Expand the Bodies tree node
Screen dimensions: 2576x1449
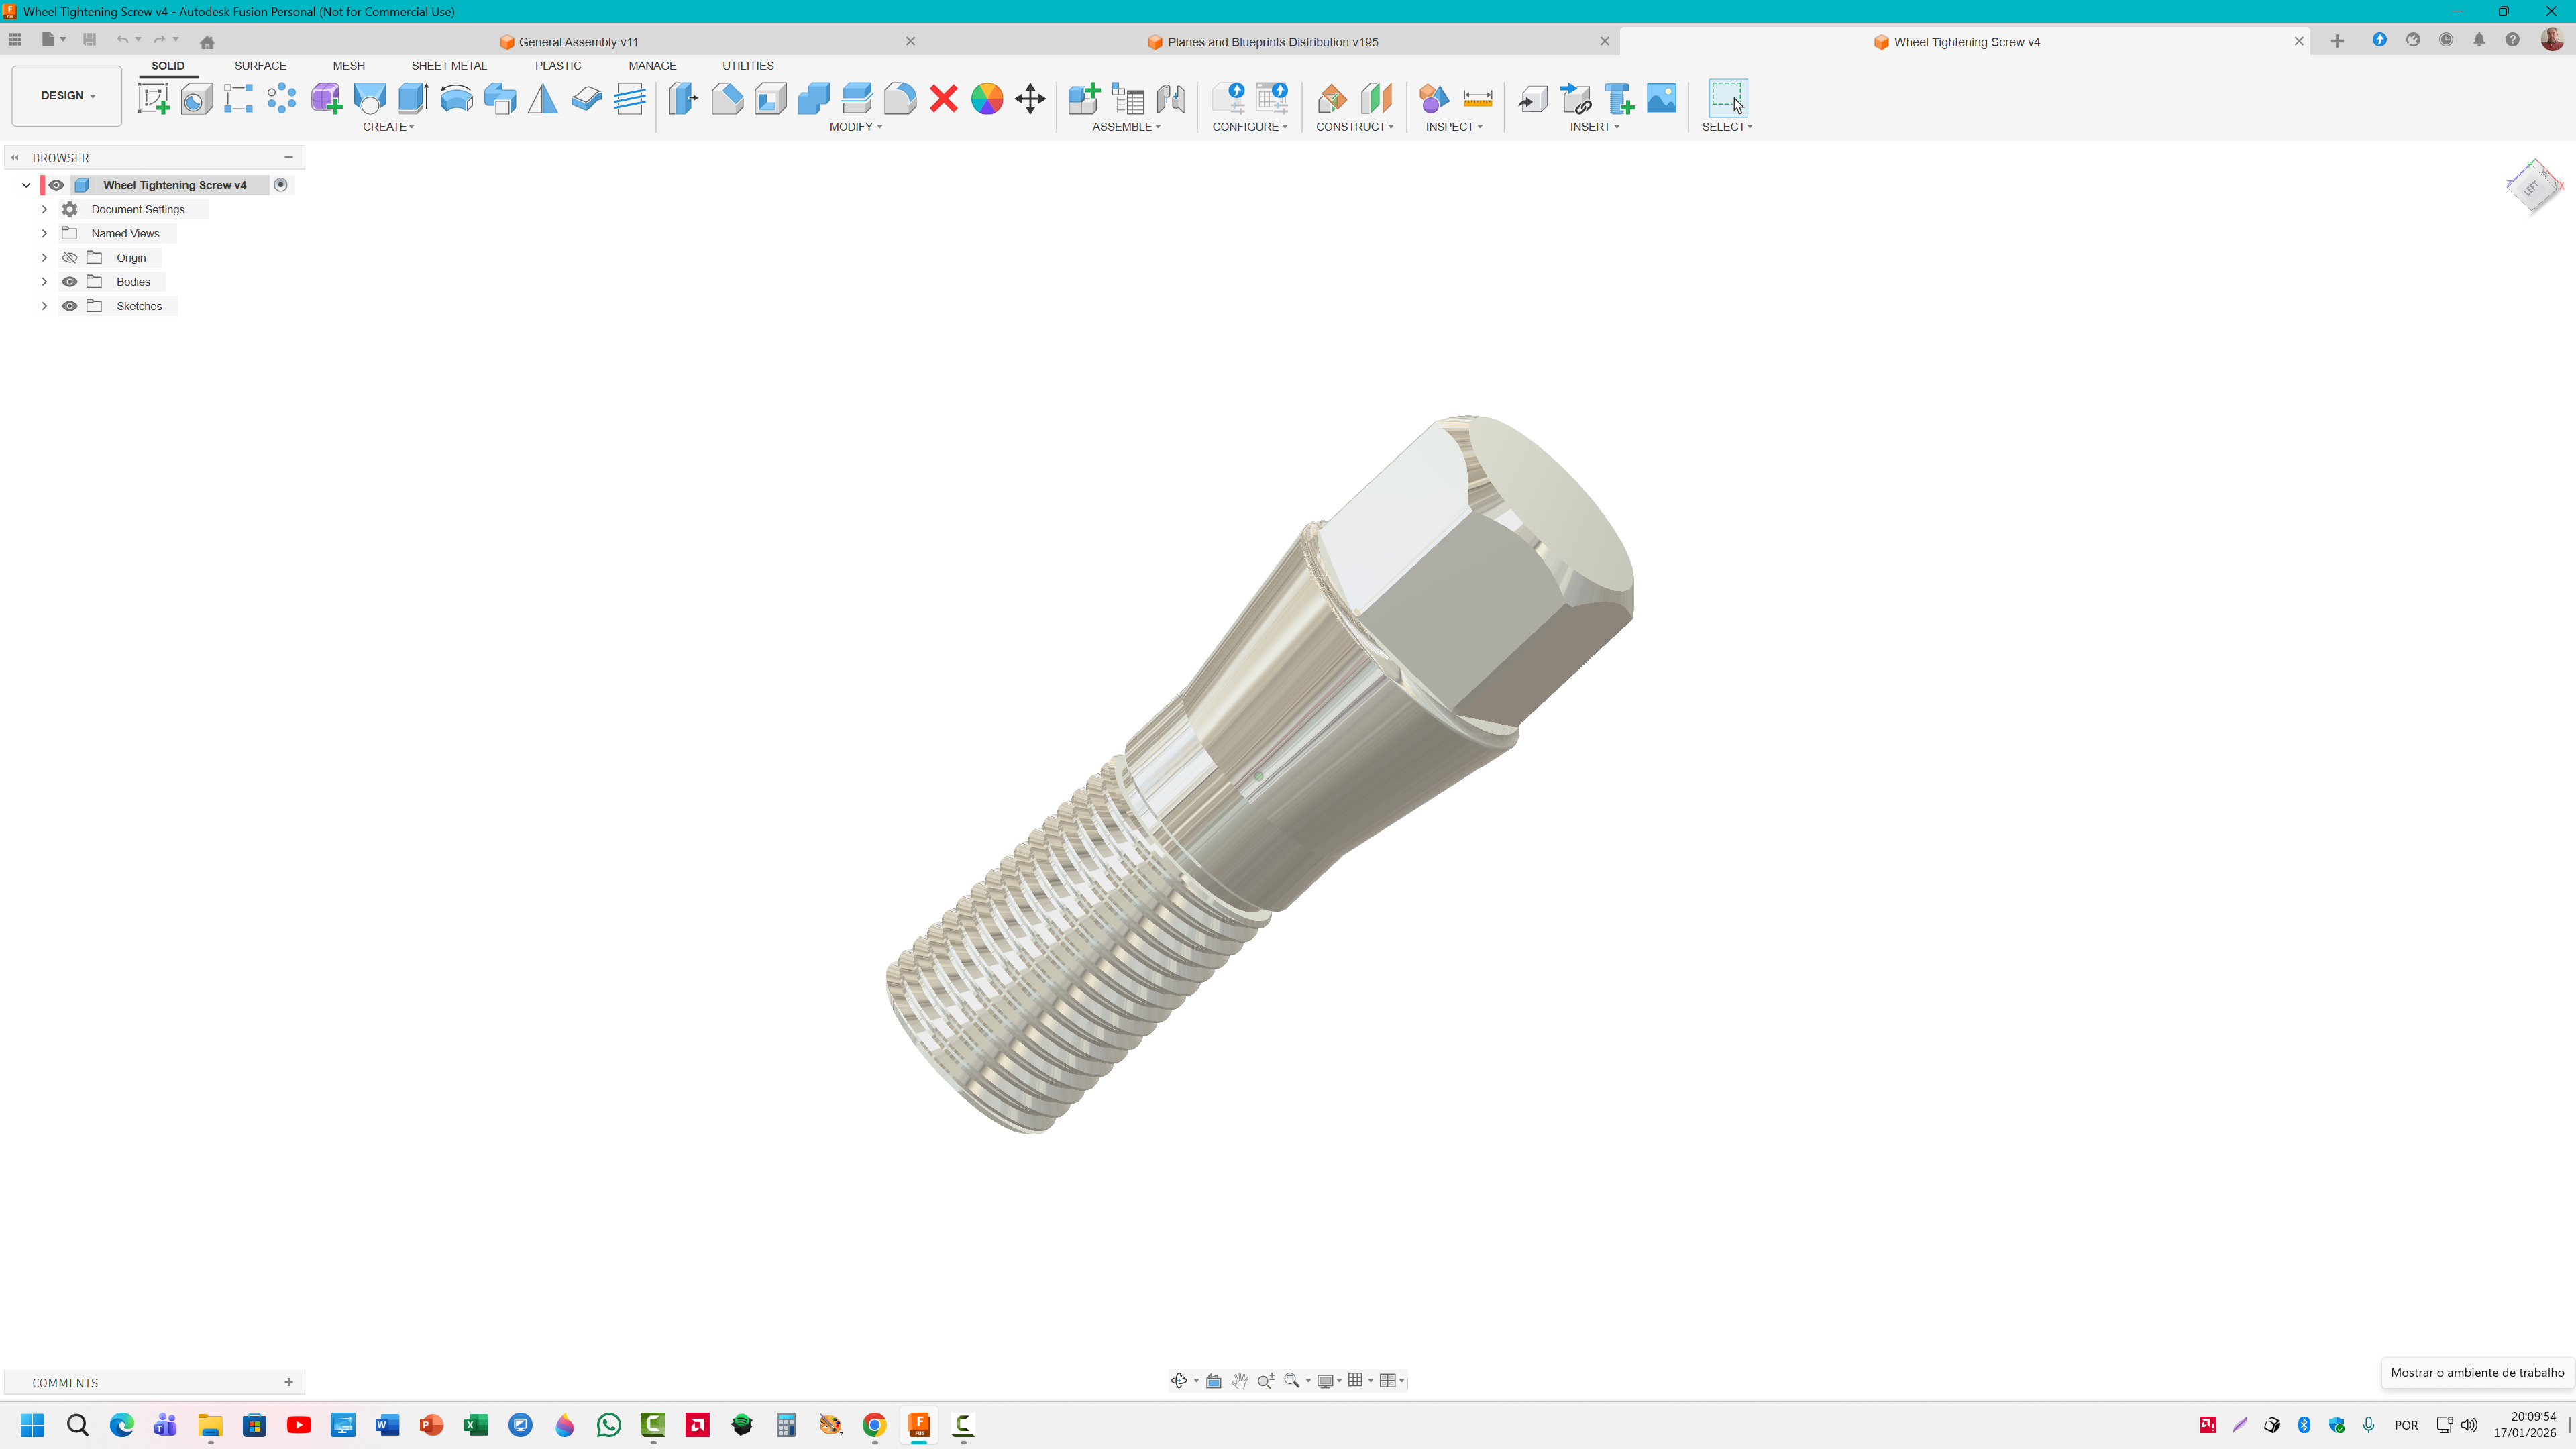[44, 282]
